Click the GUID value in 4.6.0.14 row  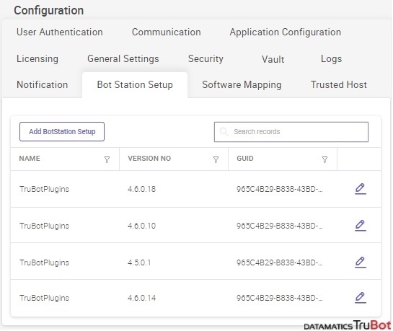[280, 298]
